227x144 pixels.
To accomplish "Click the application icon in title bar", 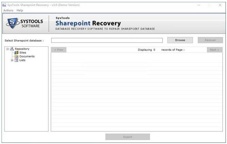I will tap(4, 5).
